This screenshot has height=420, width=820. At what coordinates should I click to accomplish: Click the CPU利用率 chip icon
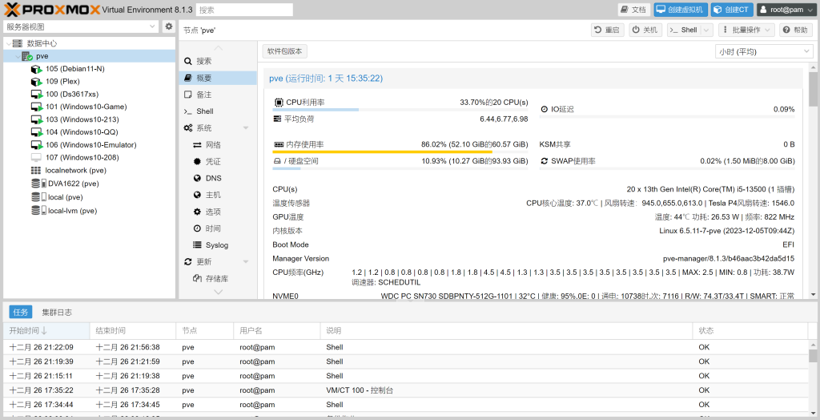click(279, 102)
